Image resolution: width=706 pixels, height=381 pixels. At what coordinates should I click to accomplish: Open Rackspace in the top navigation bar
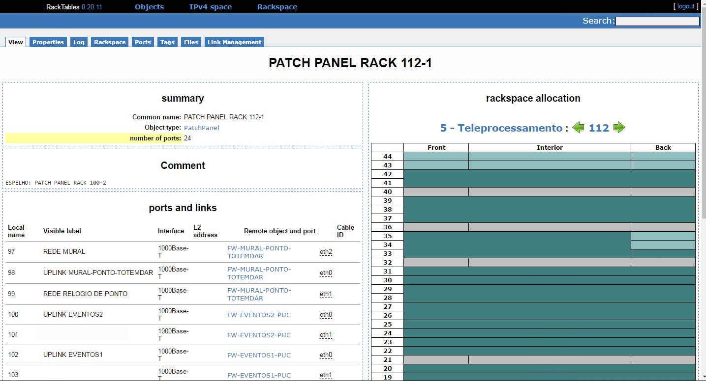coord(277,7)
